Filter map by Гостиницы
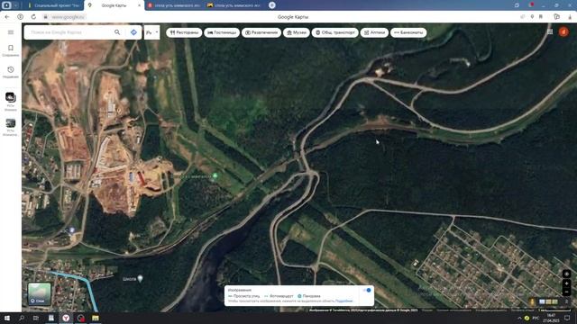 pyautogui.click(x=222, y=32)
